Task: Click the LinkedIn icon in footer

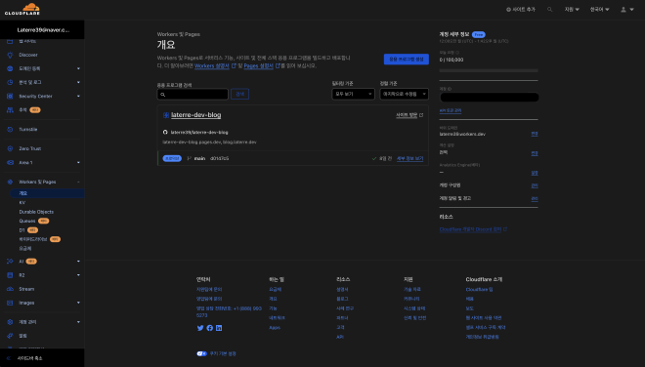Action: pyautogui.click(x=219, y=328)
